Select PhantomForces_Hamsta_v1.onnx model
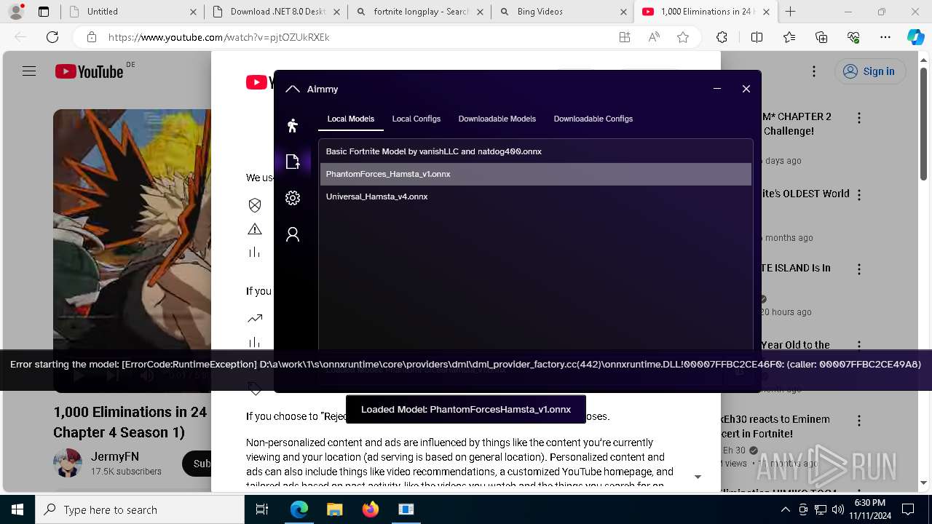 [536, 174]
